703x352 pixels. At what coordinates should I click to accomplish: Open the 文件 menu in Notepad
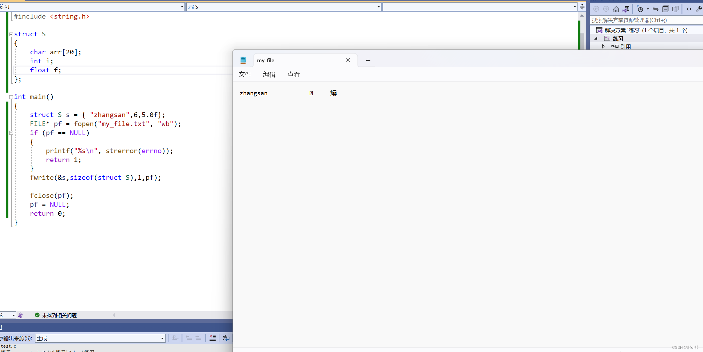[245, 75]
